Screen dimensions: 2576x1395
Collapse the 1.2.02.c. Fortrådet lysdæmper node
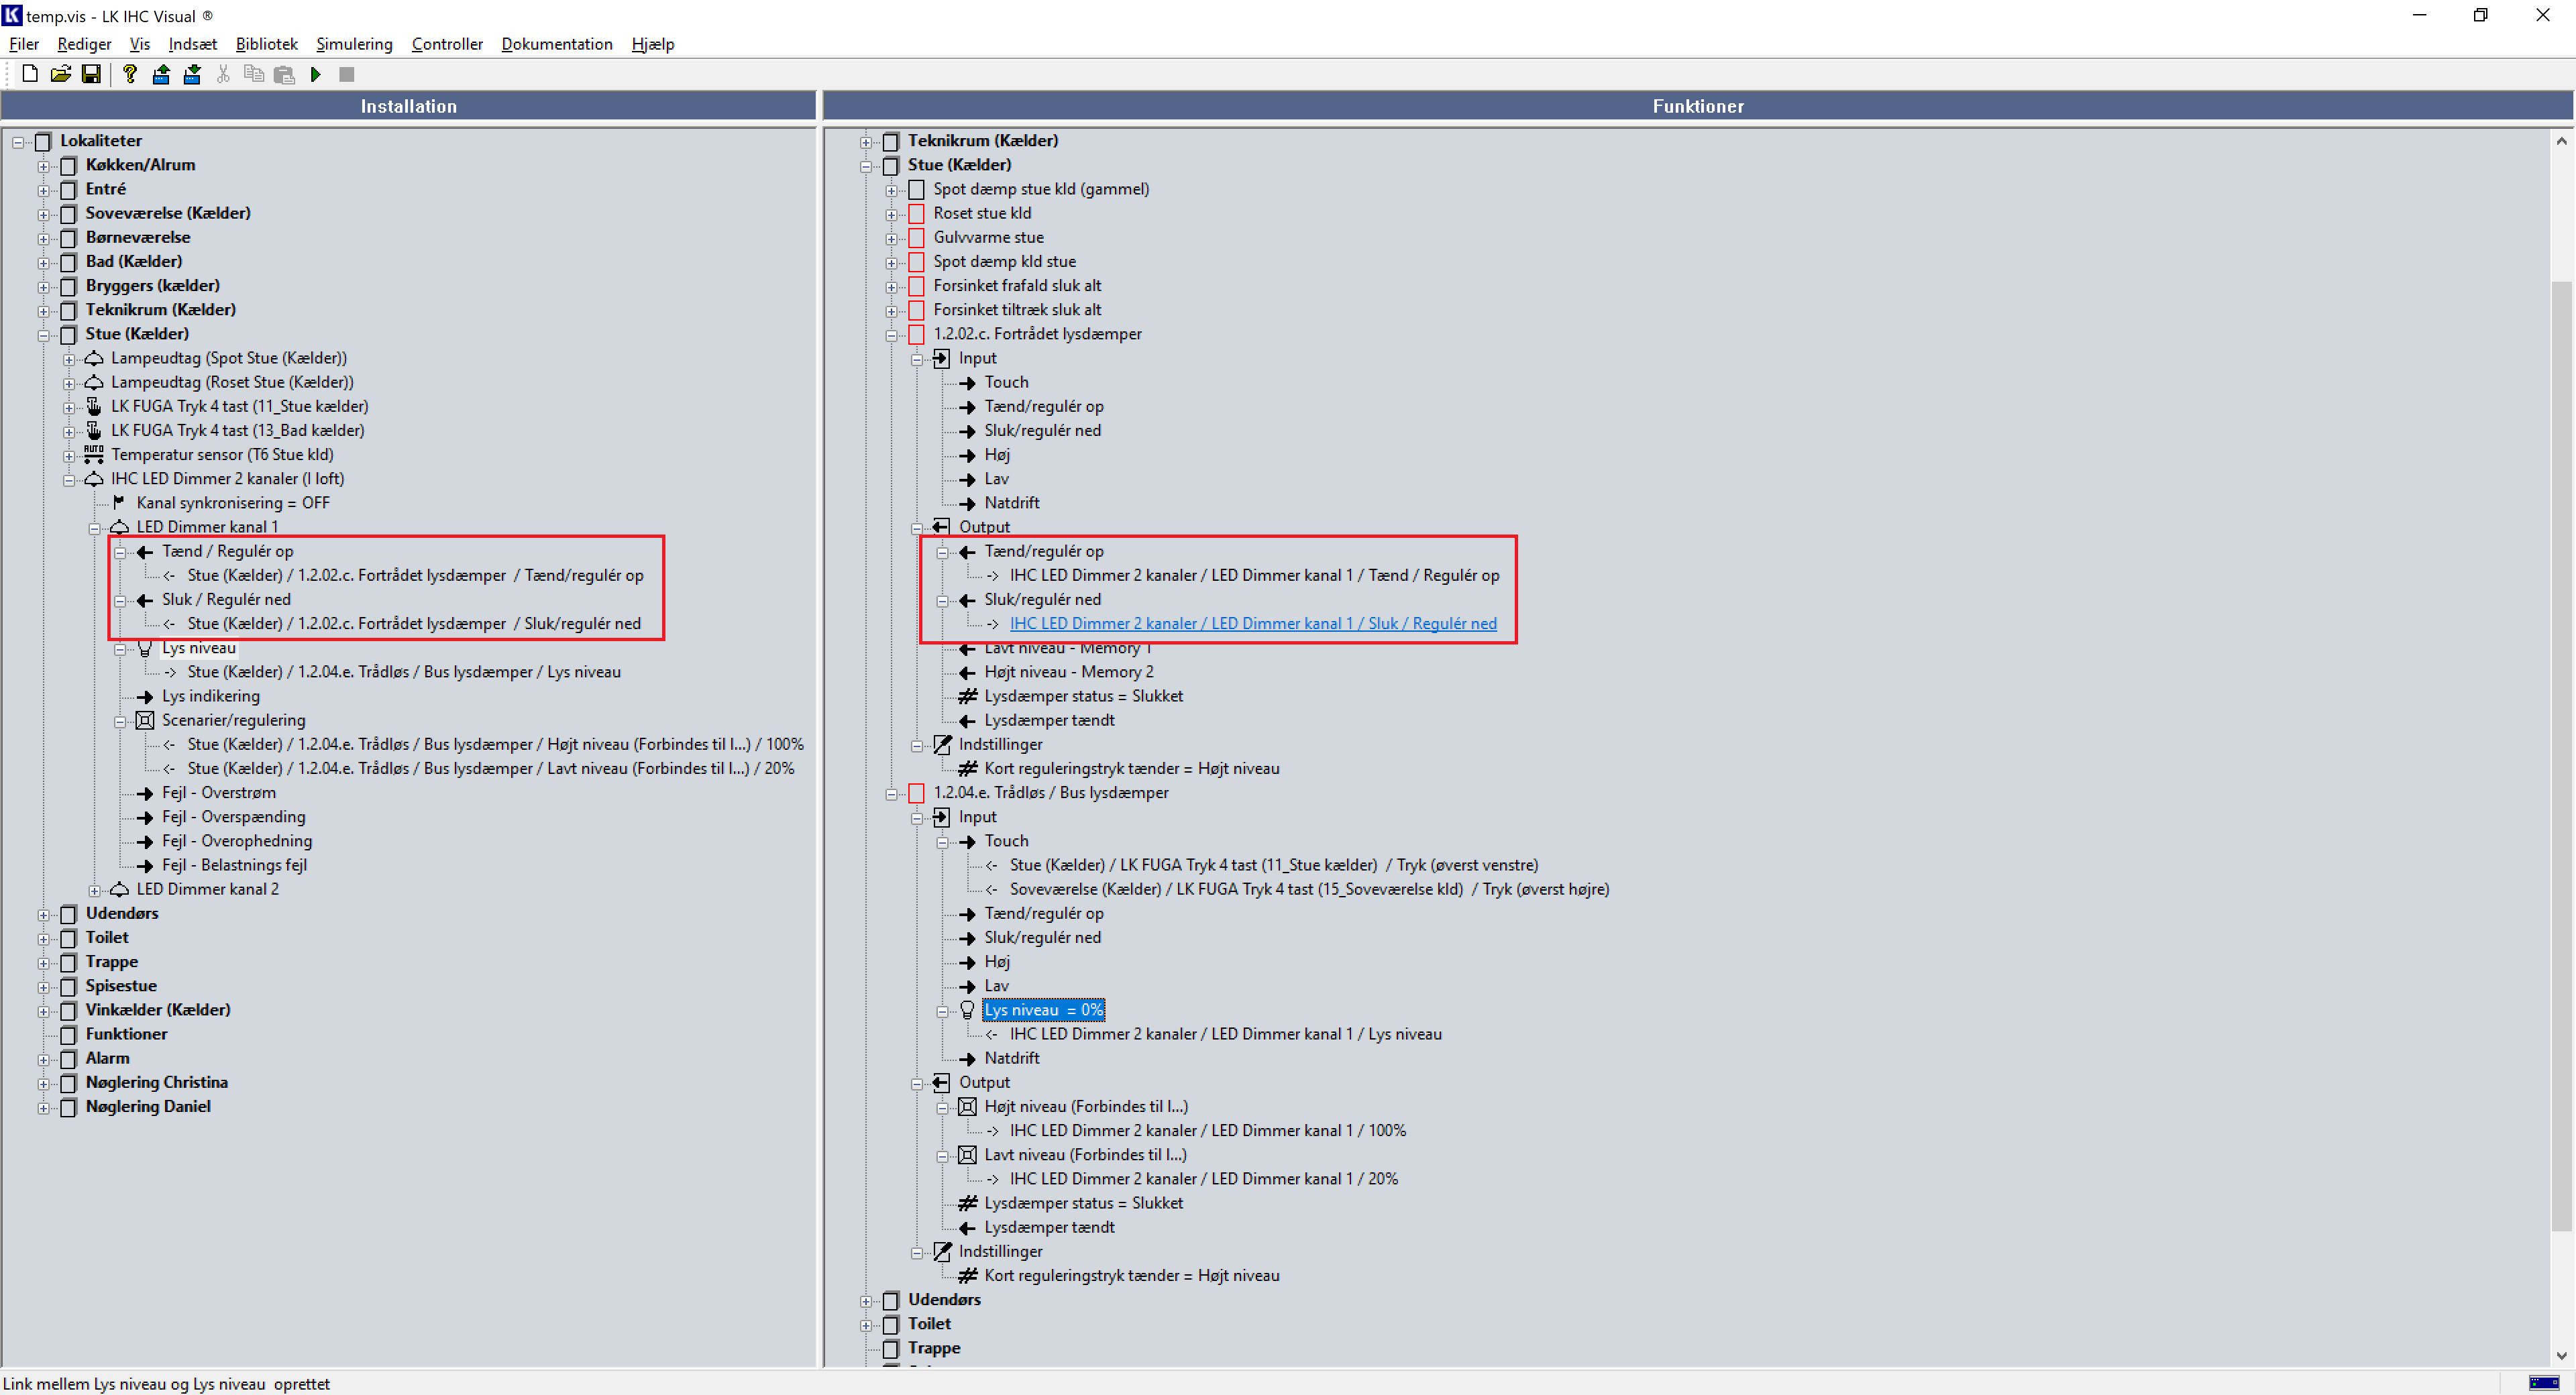891,335
